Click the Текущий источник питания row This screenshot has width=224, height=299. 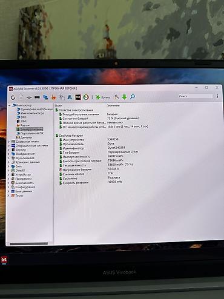pos(88,114)
